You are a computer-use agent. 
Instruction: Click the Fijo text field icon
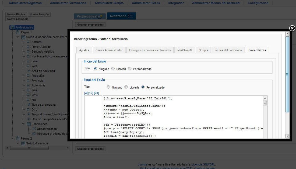coord(28,100)
